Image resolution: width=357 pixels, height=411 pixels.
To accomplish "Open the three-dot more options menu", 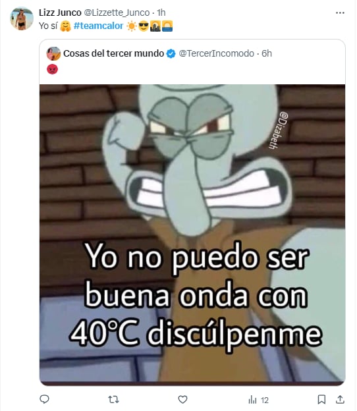I will click(340, 13).
